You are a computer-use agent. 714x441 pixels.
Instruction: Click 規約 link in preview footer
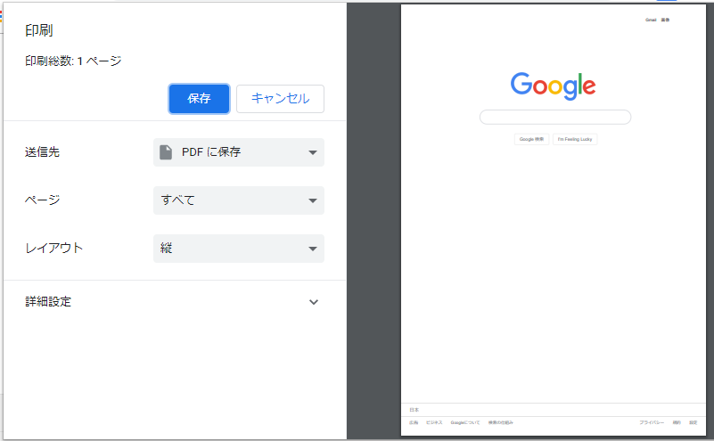pos(677,423)
